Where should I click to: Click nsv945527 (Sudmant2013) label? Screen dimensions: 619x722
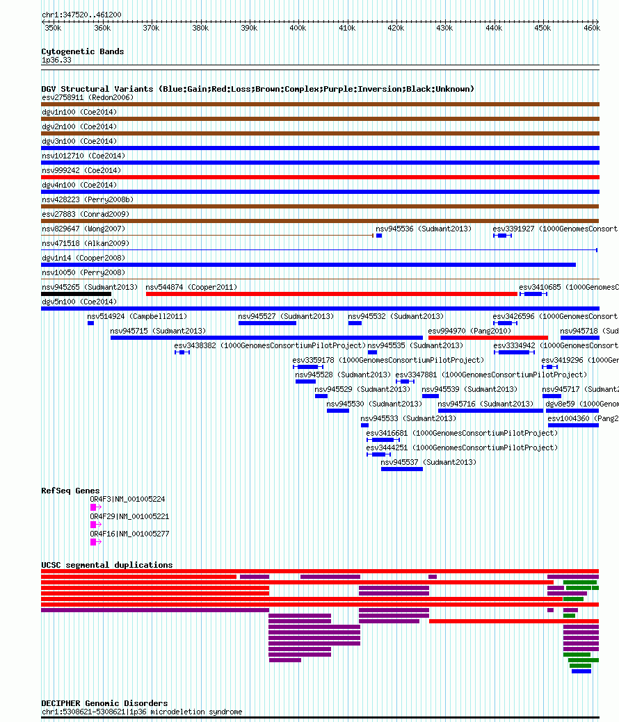(286, 316)
